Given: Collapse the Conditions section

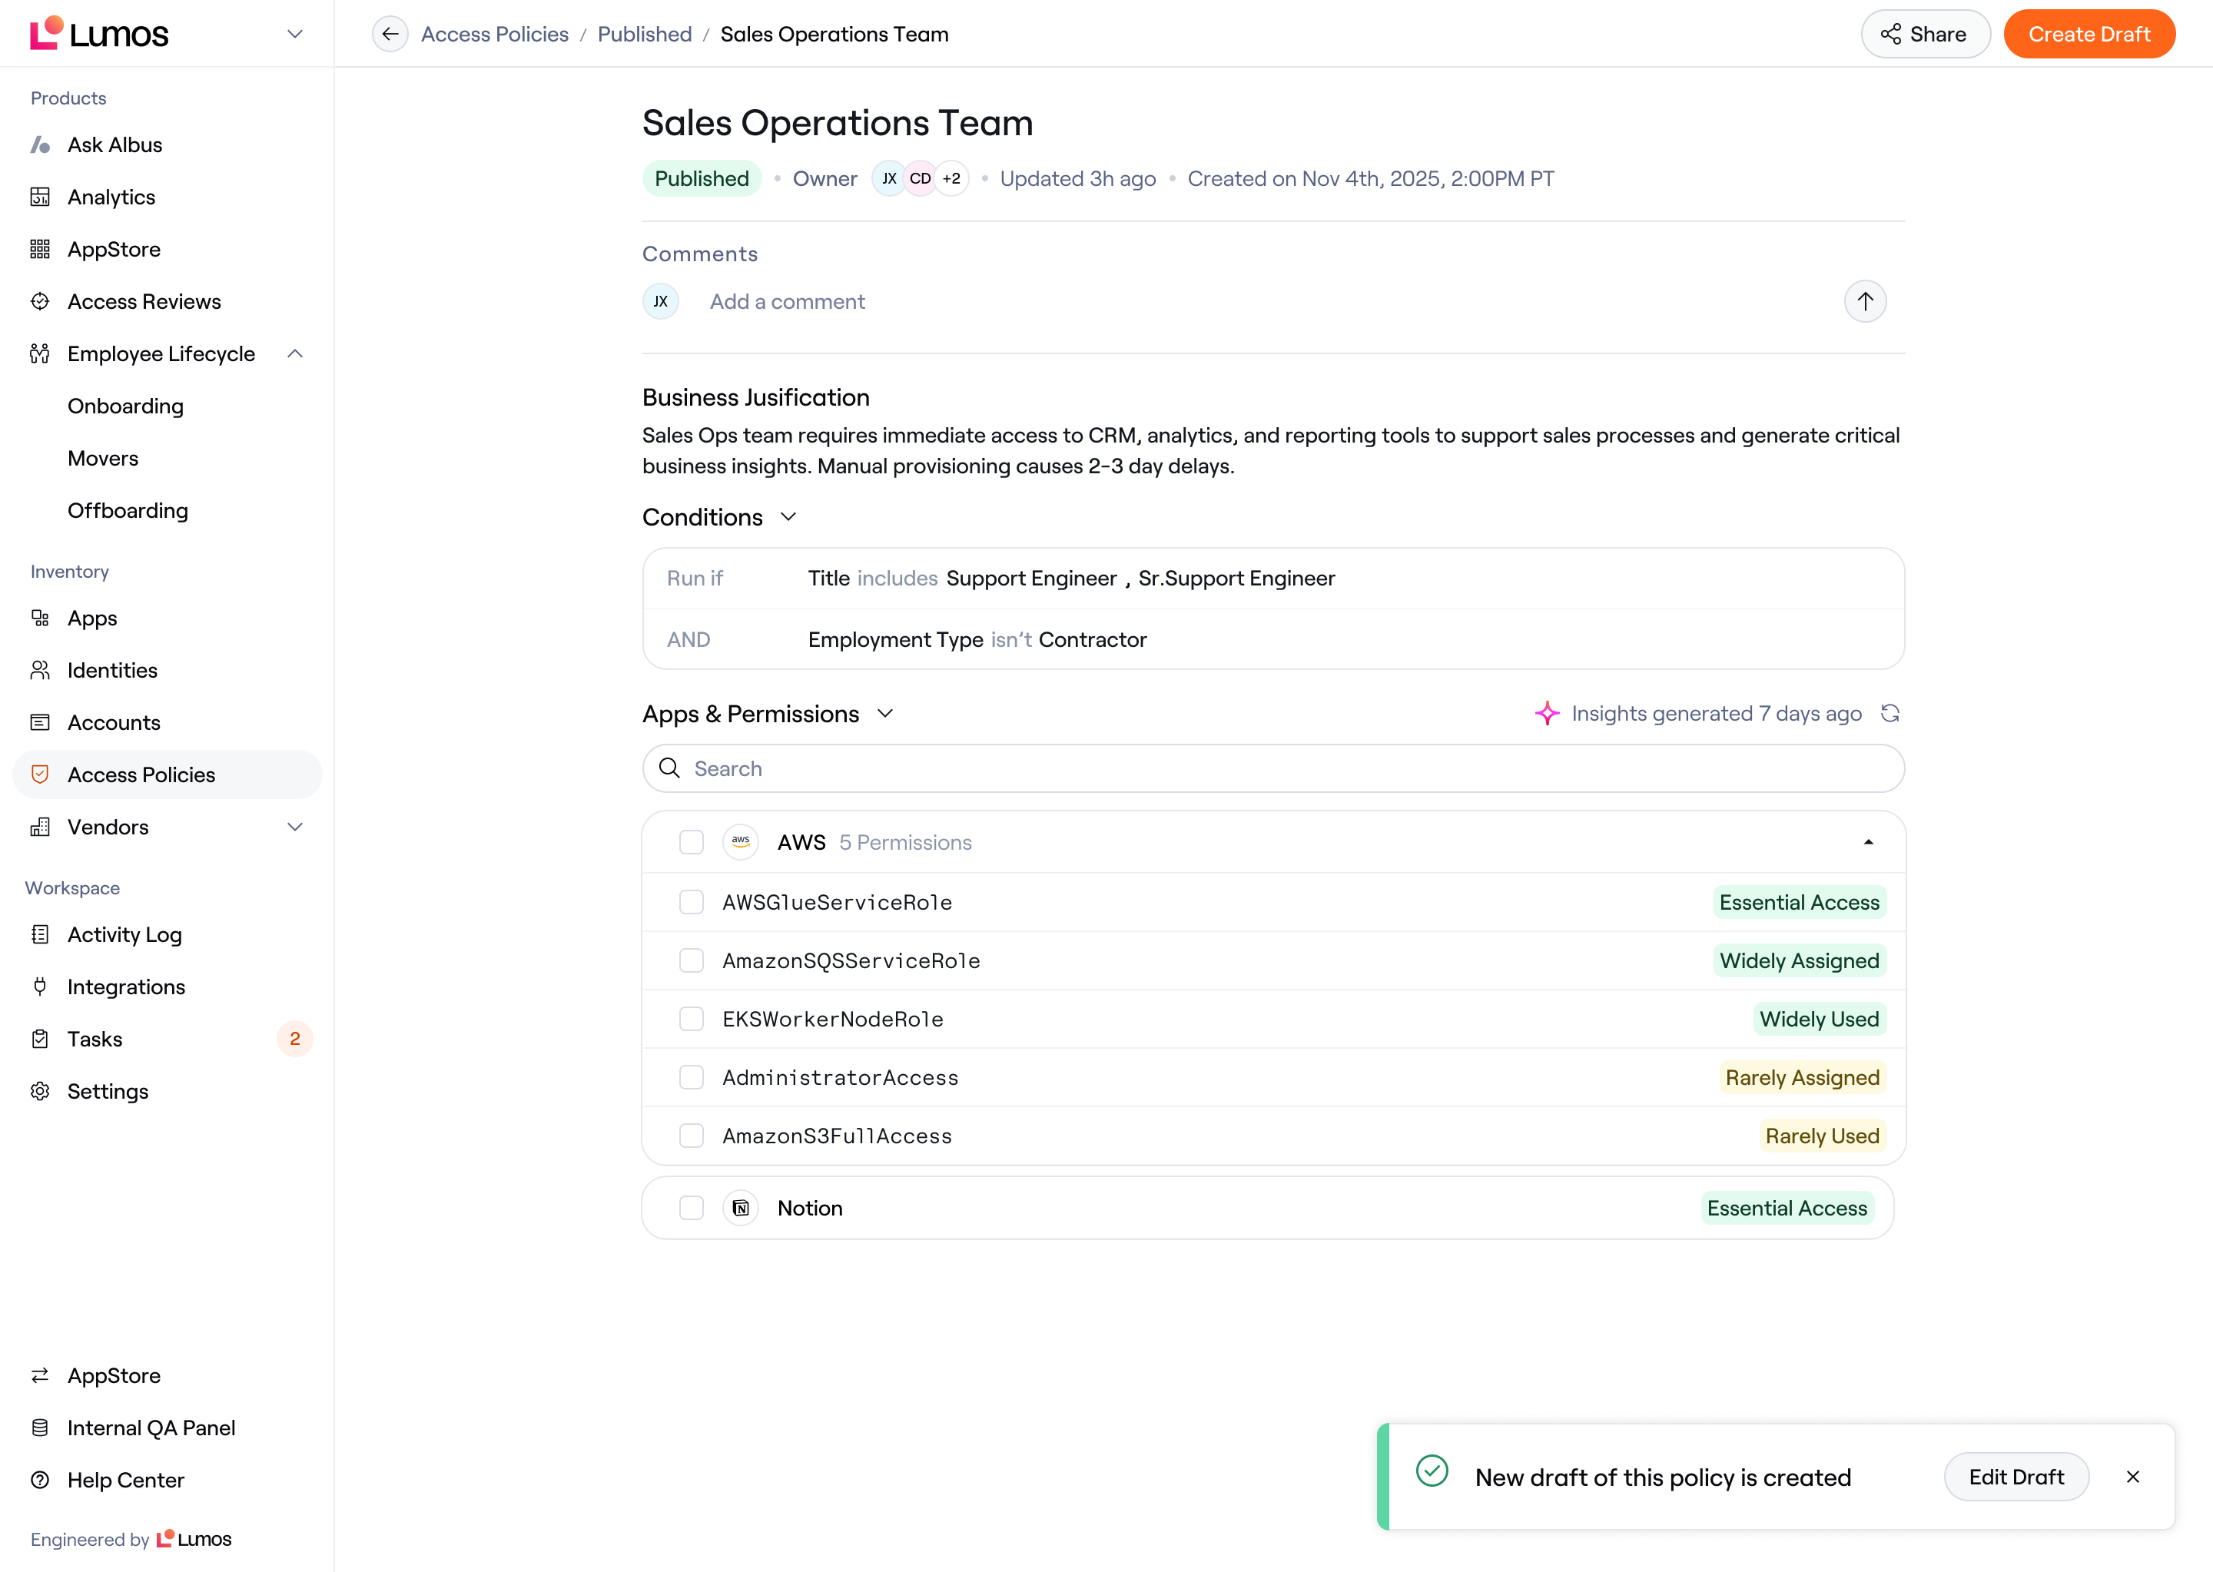Looking at the screenshot, I should click(x=788, y=517).
